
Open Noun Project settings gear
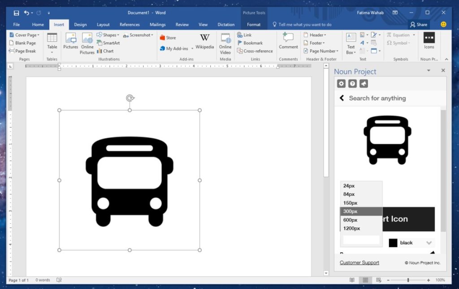[341, 83]
